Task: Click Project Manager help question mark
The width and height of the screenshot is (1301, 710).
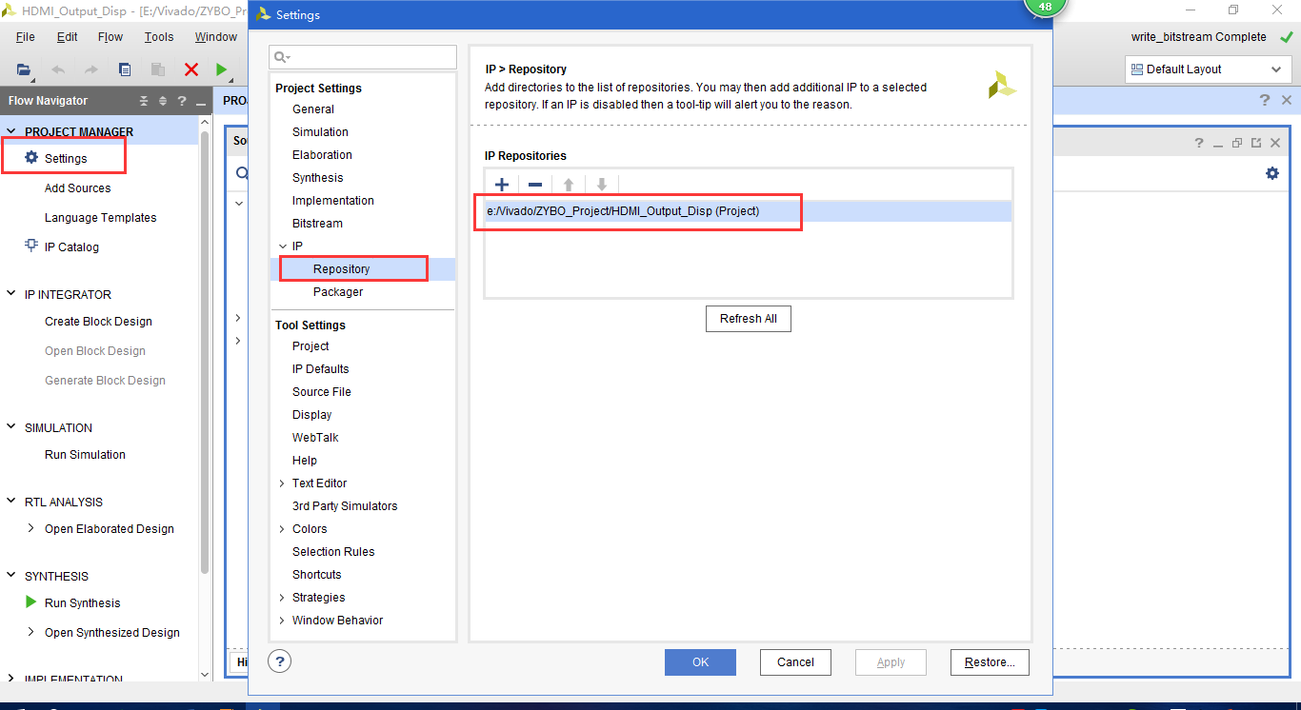Action: pyautogui.click(x=1265, y=100)
